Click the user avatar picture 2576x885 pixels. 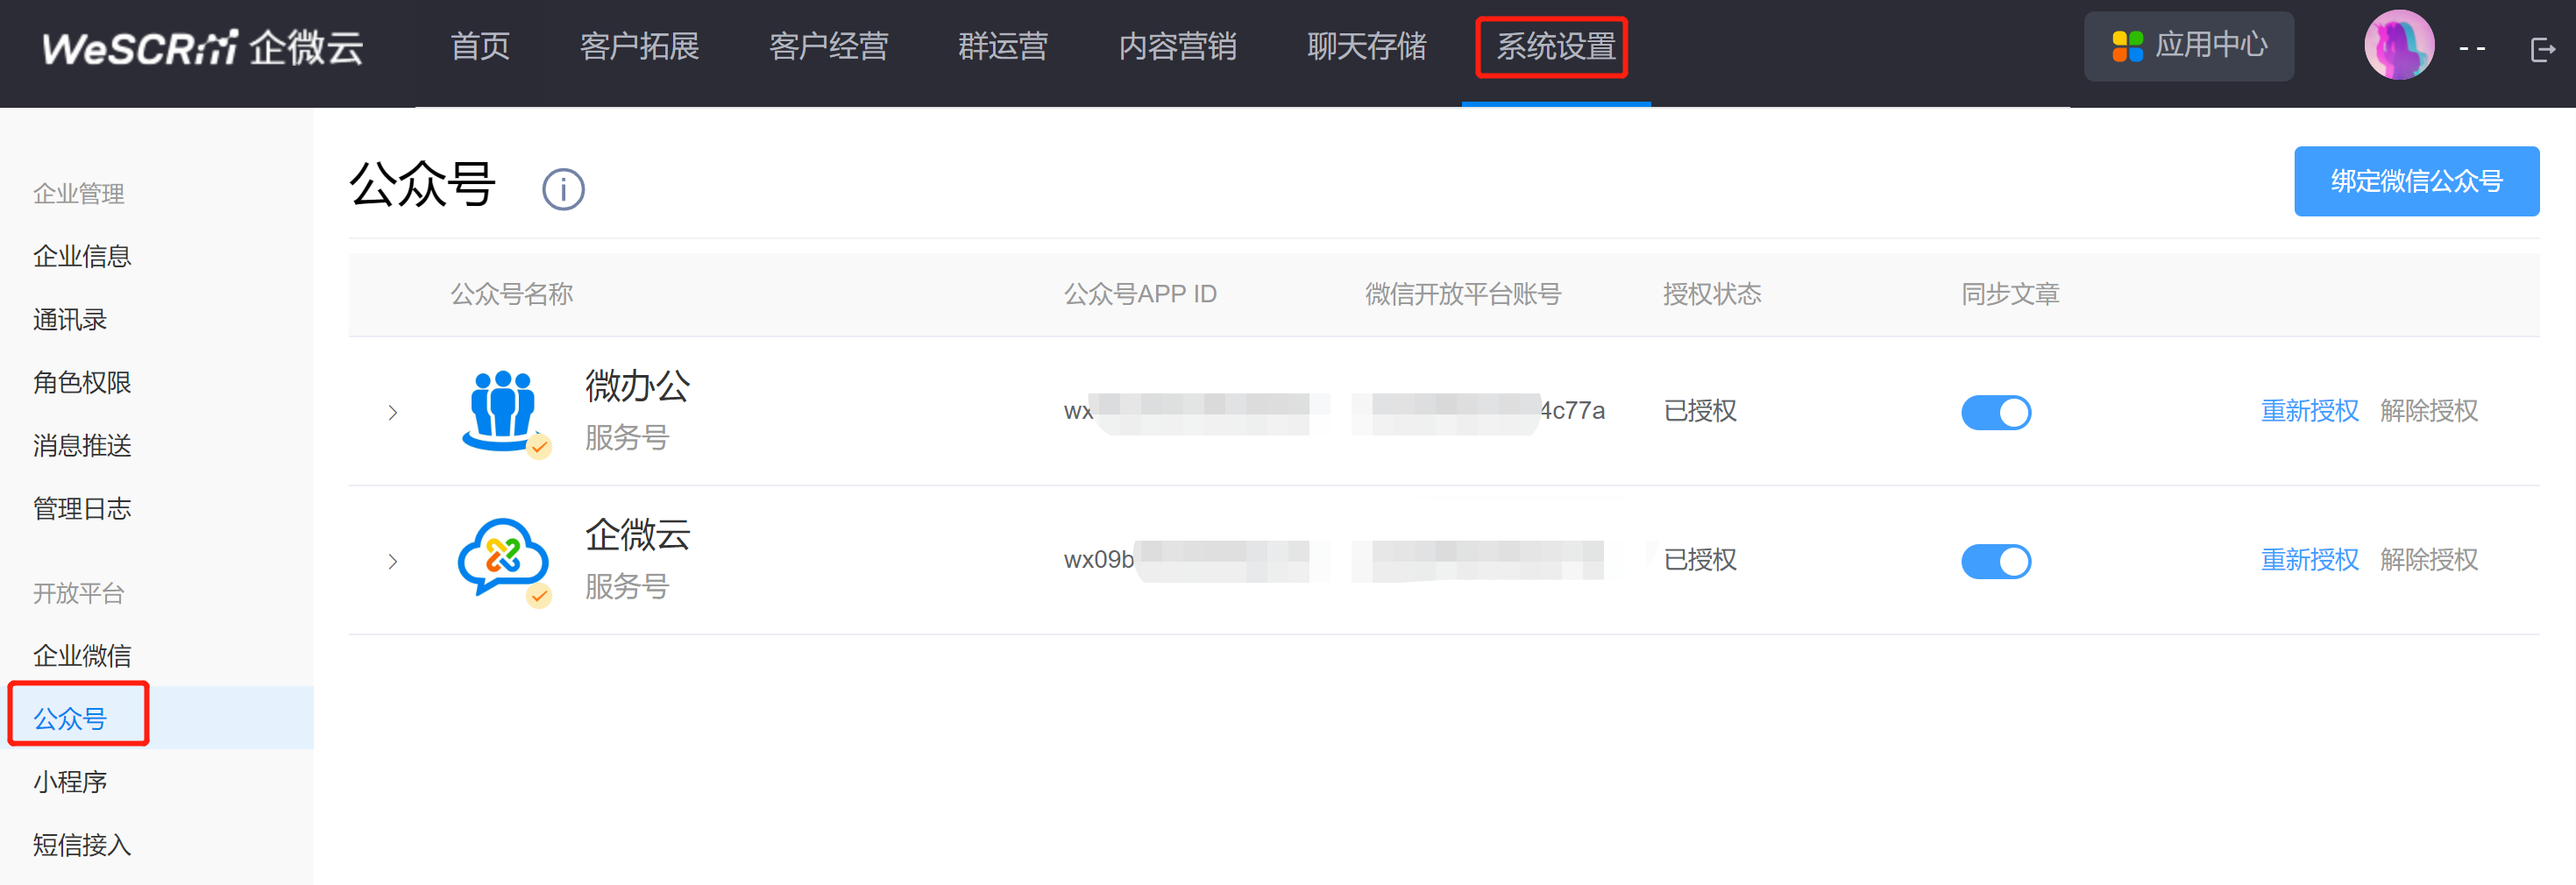2398,46
